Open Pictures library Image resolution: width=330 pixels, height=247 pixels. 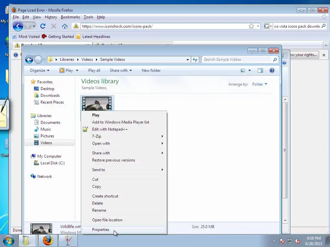(x=47, y=136)
